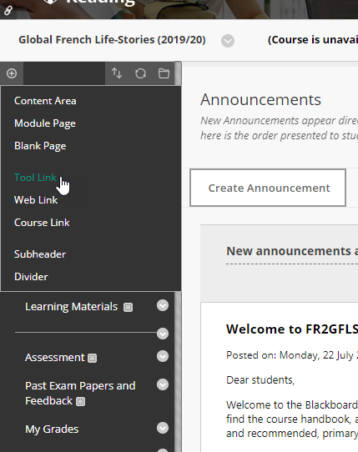The image size is (358, 452).
Task: Click the reorder menu arrows icon
Action: point(117,73)
